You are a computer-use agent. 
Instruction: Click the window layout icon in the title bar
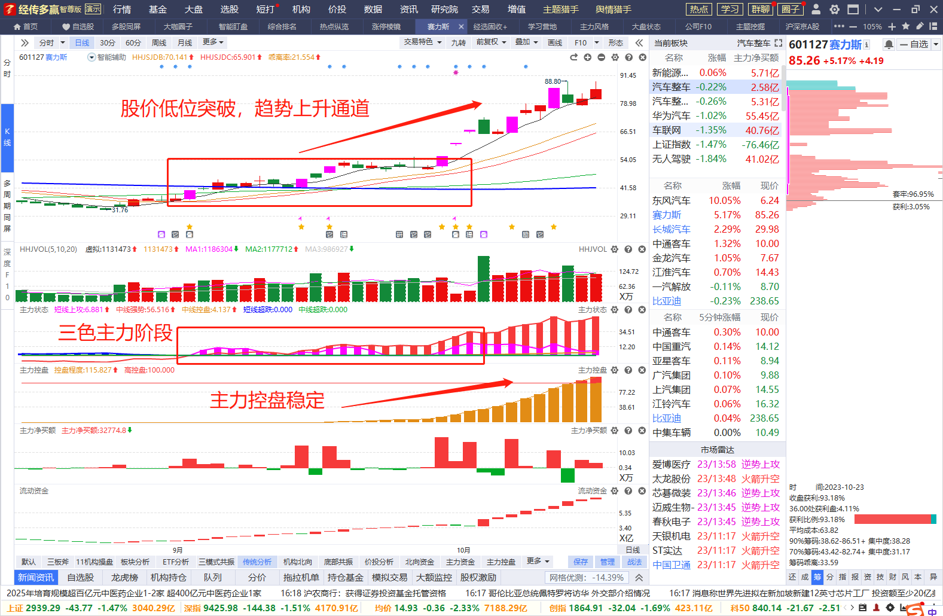click(853, 9)
